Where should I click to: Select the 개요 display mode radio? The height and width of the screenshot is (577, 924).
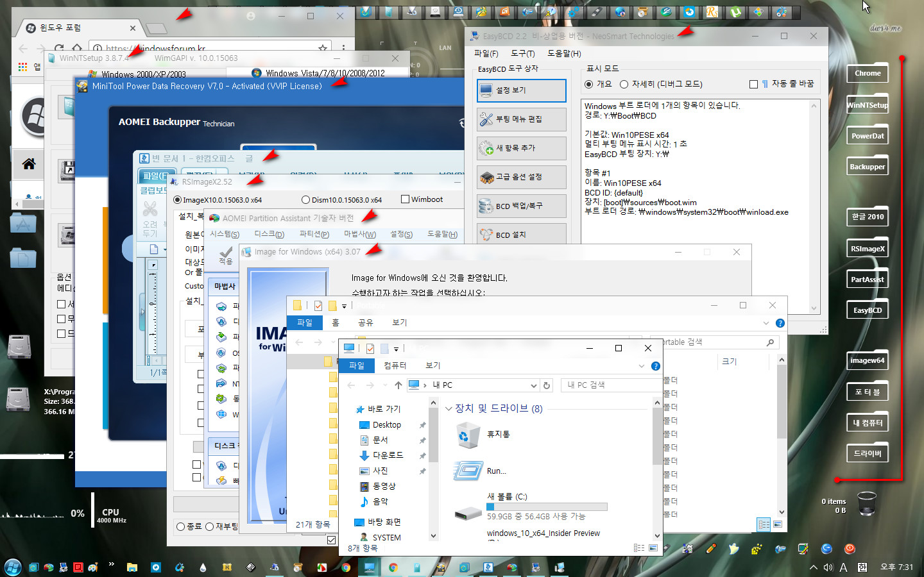(x=589, y=84)
